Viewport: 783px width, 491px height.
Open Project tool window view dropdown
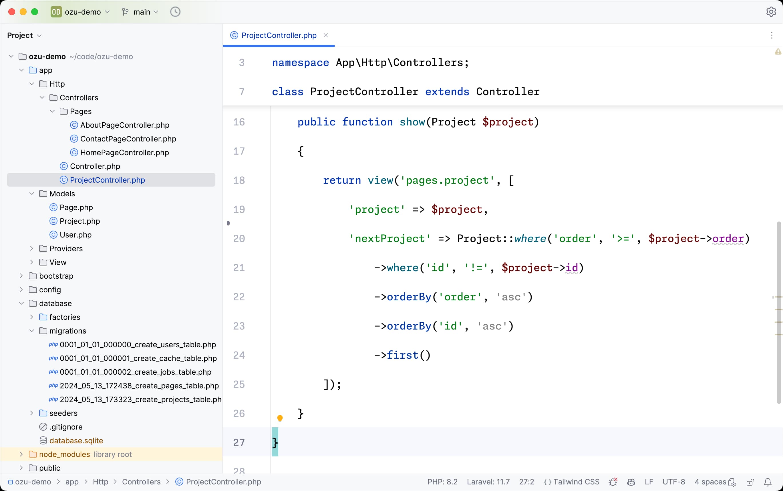pyautogui.click(x=25, y=35)
